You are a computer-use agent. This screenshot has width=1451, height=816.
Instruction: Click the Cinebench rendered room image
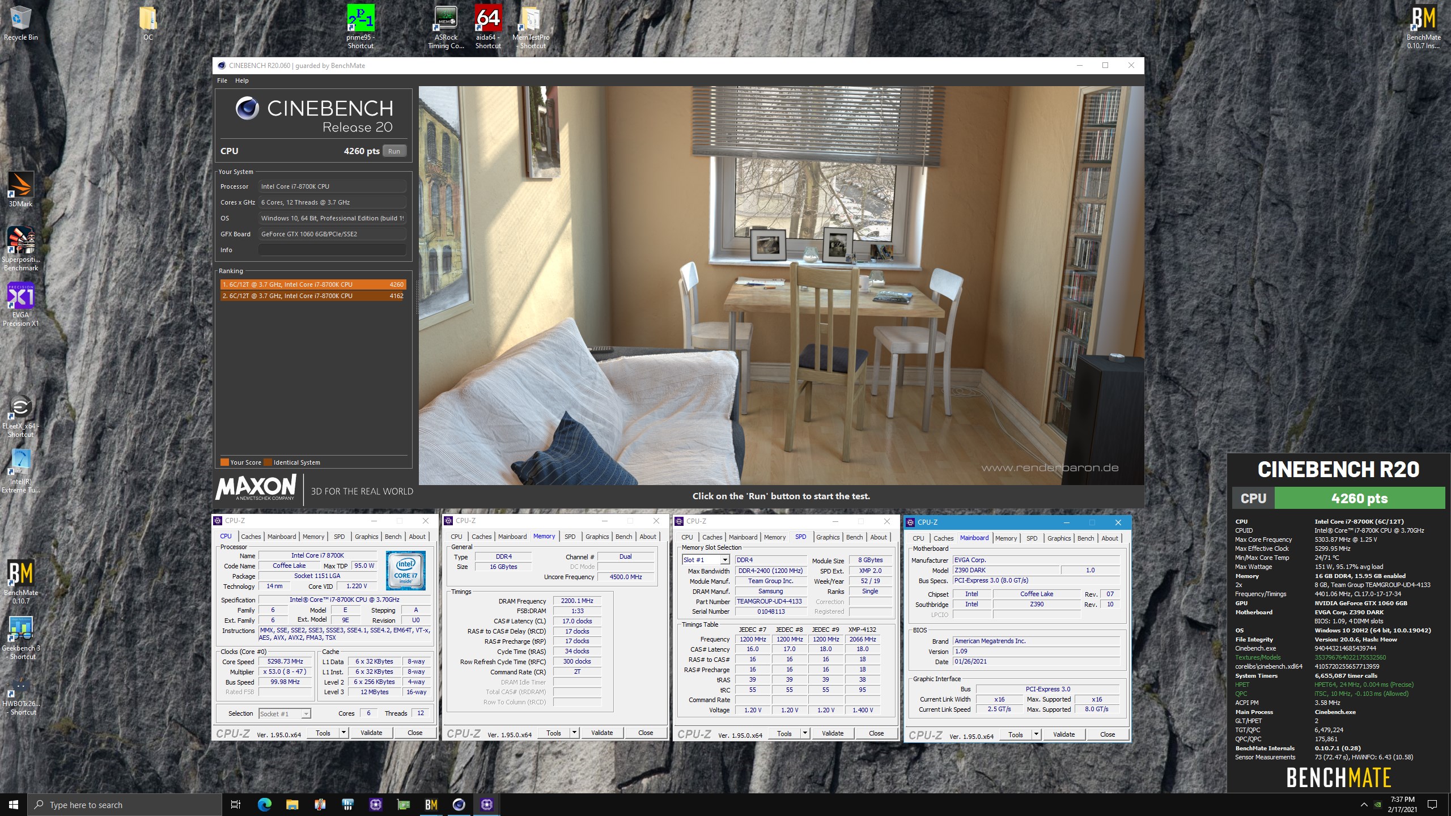[781, 285]
